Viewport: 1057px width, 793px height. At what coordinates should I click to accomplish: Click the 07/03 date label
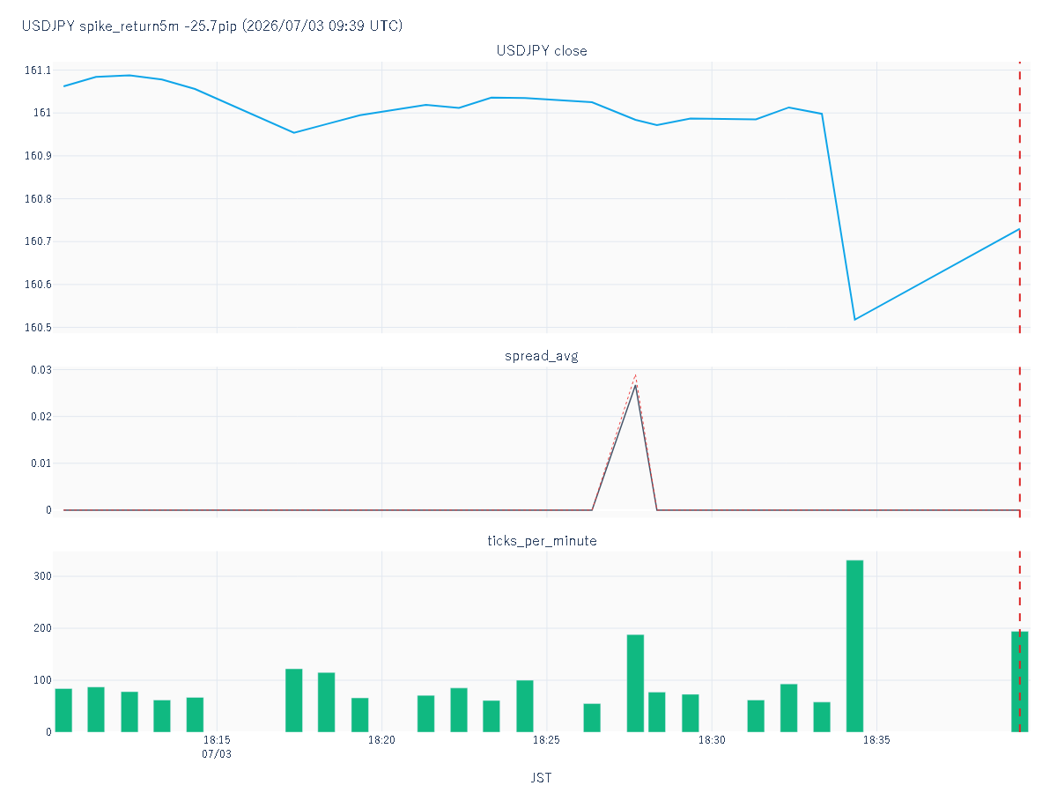(x=217, y=754)
